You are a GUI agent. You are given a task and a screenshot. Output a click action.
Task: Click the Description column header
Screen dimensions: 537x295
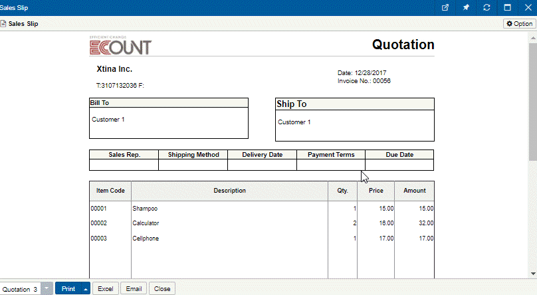(229, 191)
